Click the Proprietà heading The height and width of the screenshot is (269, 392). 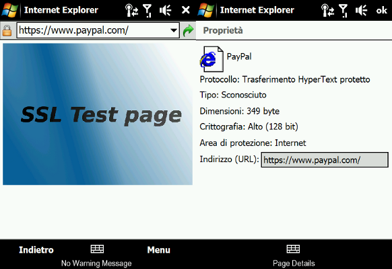click(x=223, y=30)
